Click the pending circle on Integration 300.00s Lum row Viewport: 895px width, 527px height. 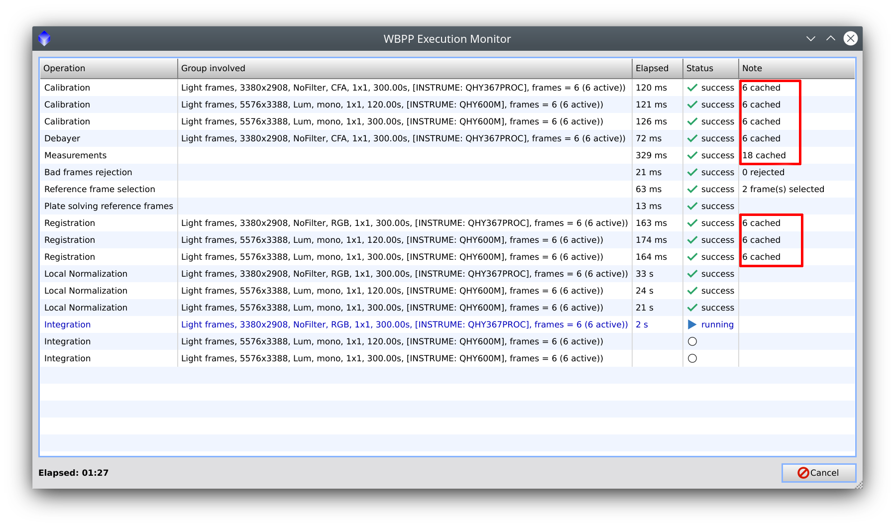click(692, 358)
